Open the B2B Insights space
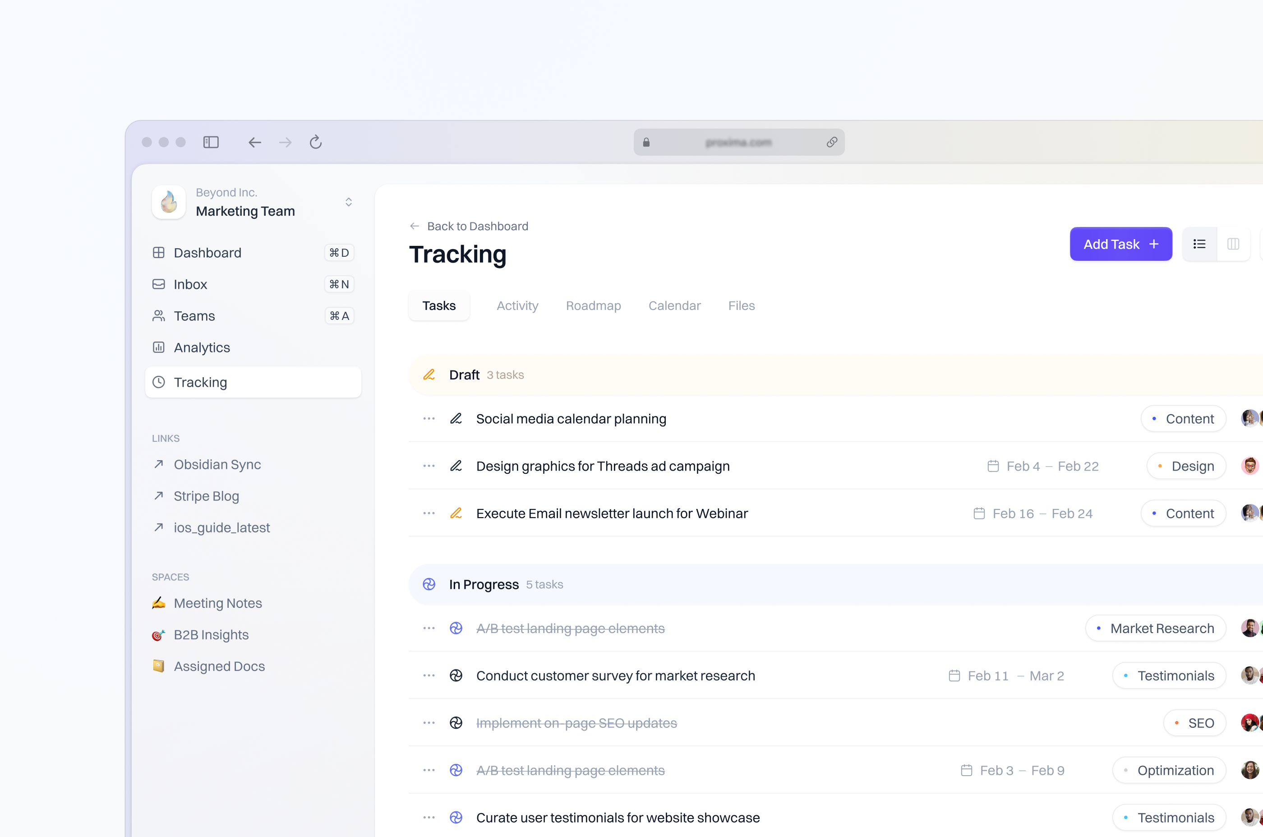The image size is (1263, 837). tap(211, 635)
